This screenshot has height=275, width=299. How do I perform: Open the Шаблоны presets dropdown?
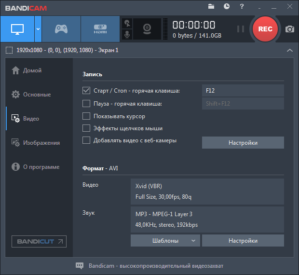coord(165,240)
